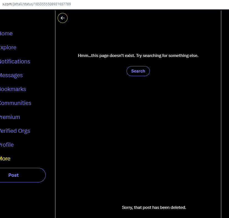Screen dimensions: 229x218
Task: Open the Premium page
Action: point(10,117)
